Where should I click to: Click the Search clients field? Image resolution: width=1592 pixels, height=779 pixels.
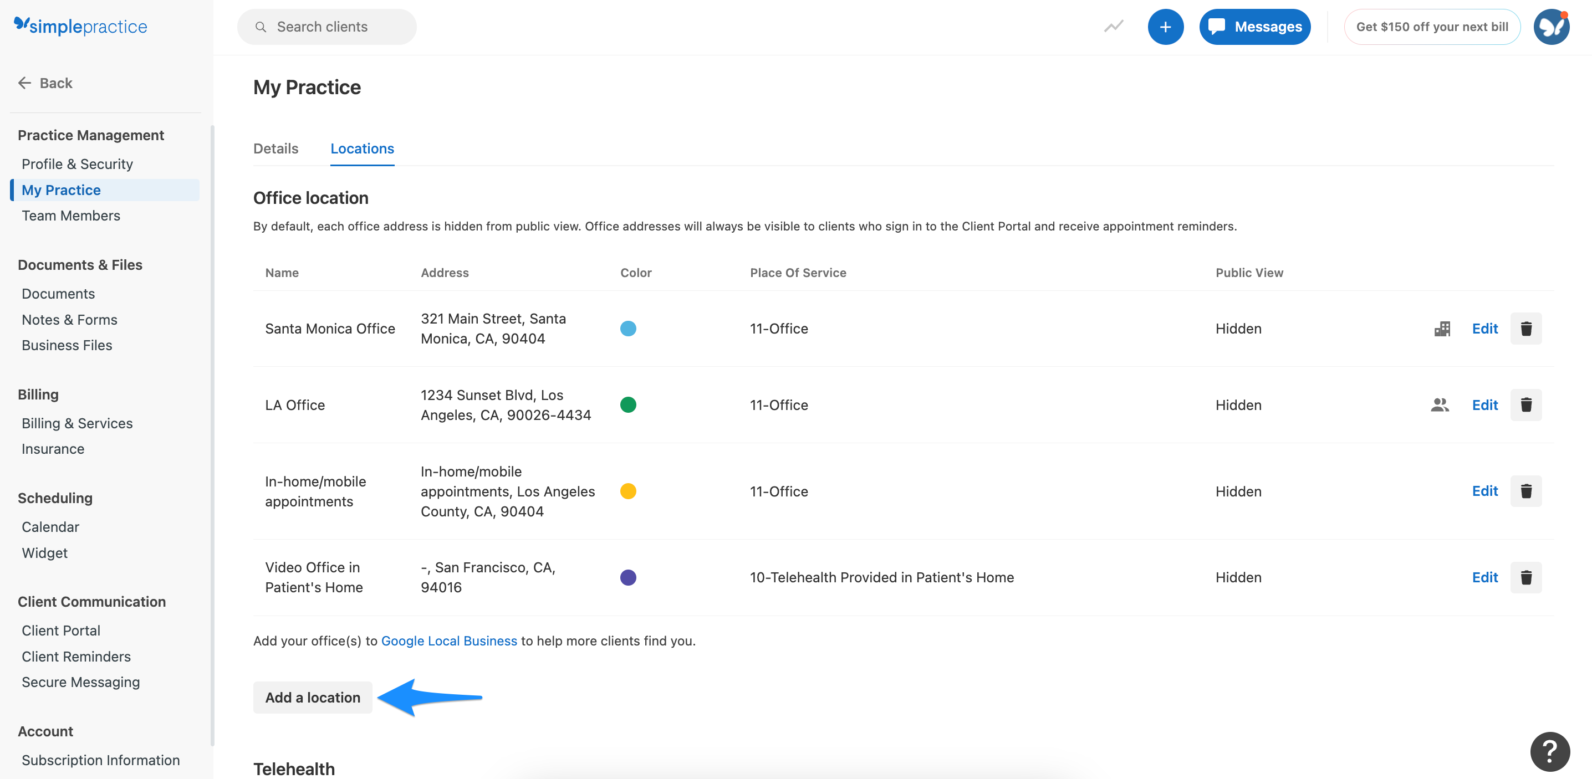click(327, 27)
